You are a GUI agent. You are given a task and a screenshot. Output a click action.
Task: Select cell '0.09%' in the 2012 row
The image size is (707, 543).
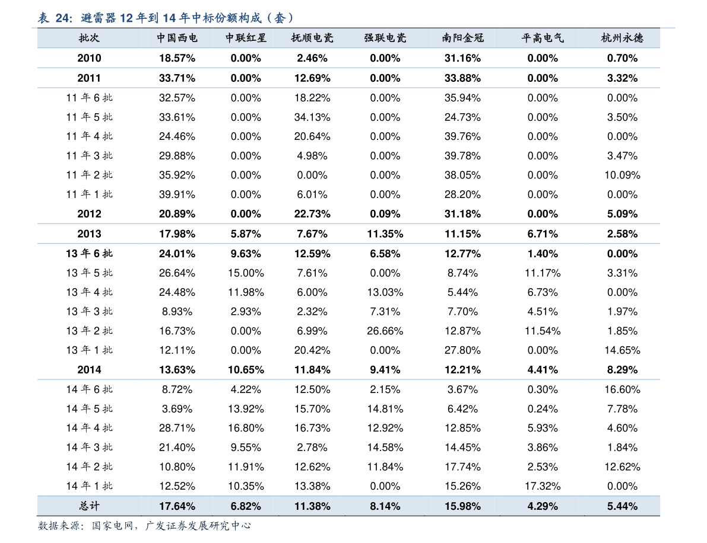(x=385, y=214)
